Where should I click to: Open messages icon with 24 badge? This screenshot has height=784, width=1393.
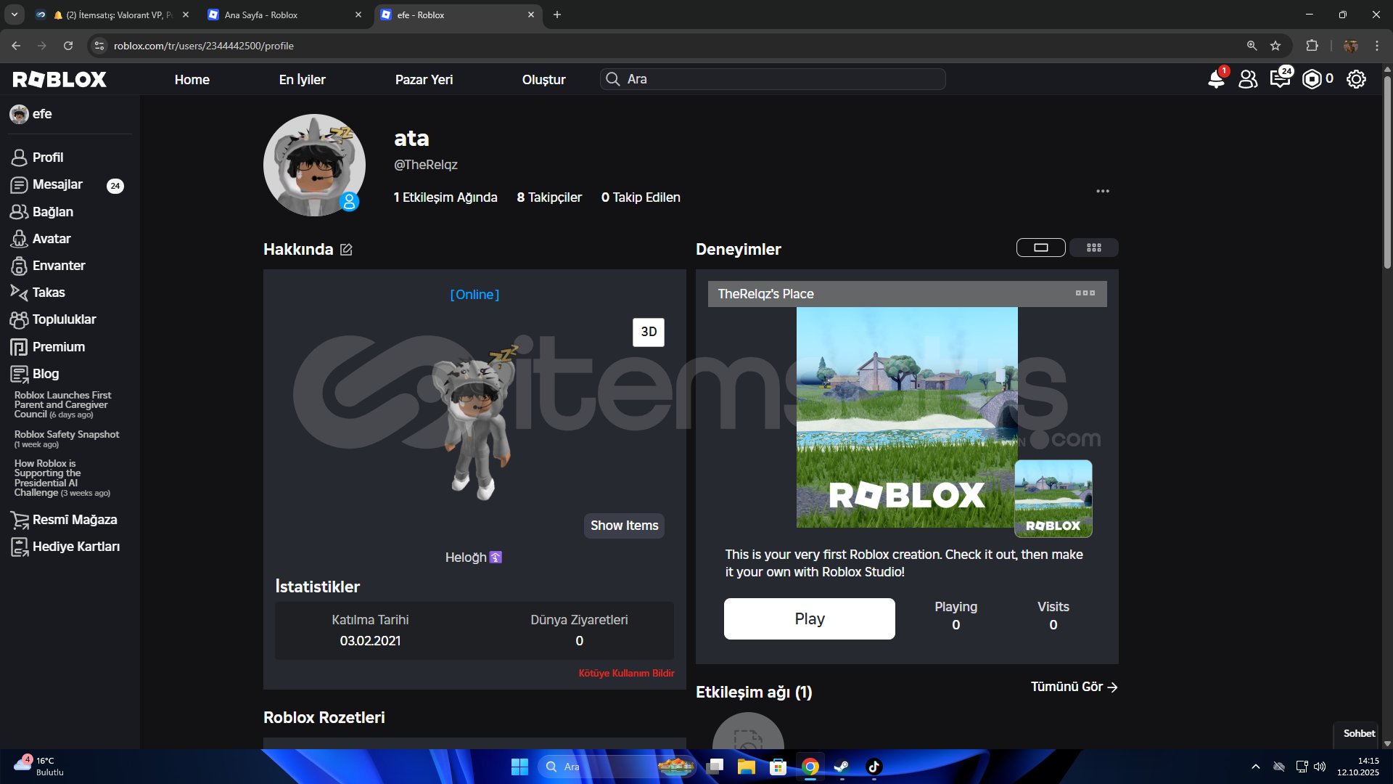pyautogui.click(x=1280, y=79)
